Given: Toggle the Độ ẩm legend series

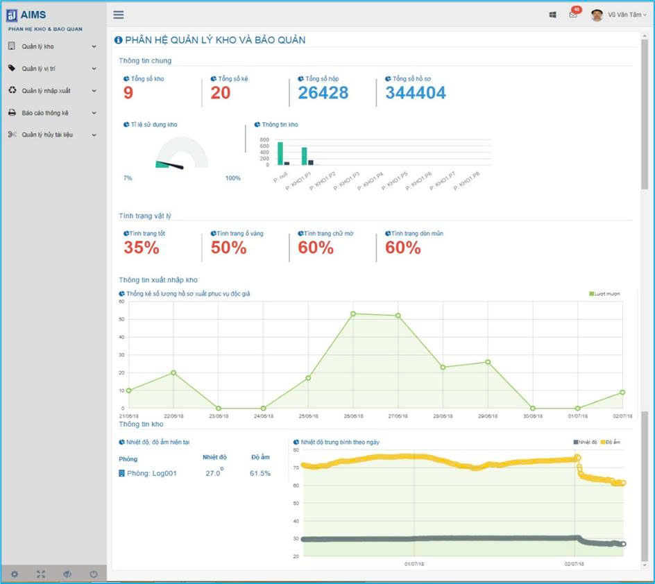Looking at the screenshot, I should [x=613, y=442].
